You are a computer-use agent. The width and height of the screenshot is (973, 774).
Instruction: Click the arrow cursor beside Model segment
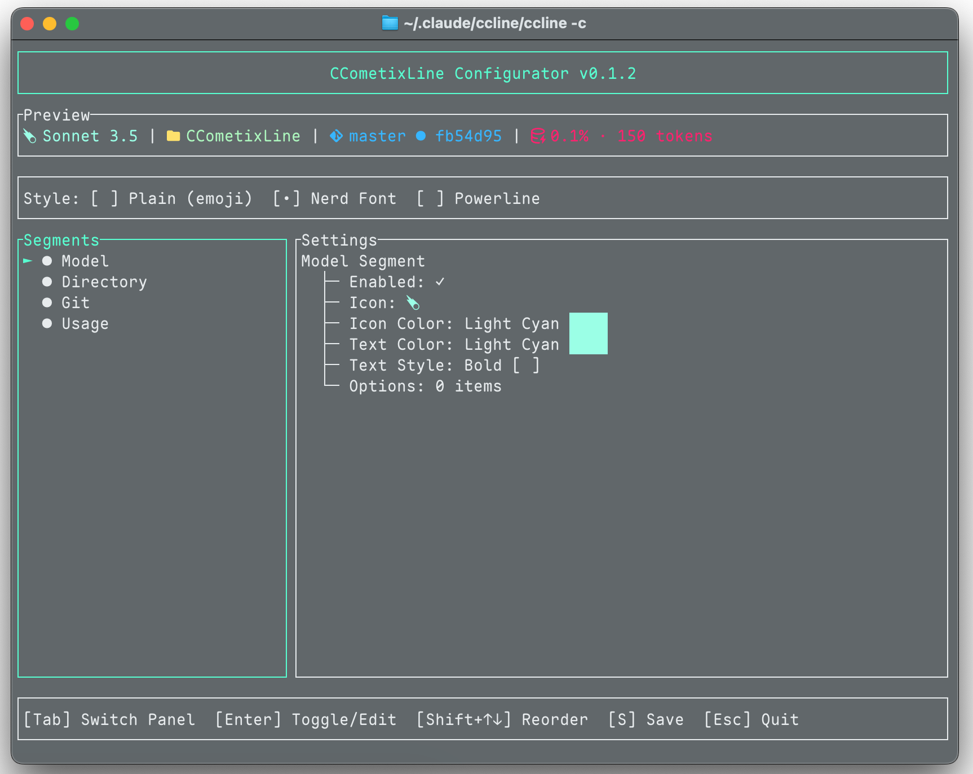click(28, 261)
